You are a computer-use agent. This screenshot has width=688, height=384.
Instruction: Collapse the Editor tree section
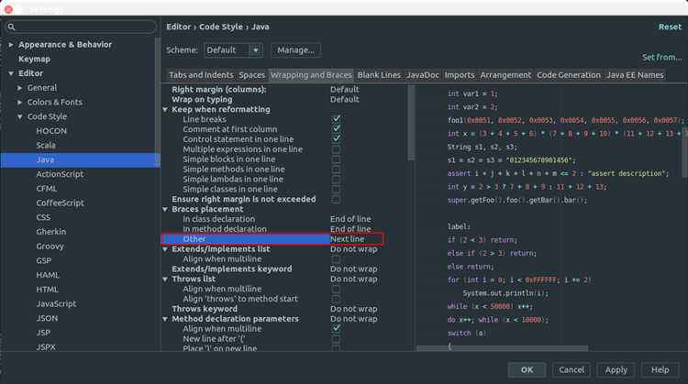coord(11,73)
